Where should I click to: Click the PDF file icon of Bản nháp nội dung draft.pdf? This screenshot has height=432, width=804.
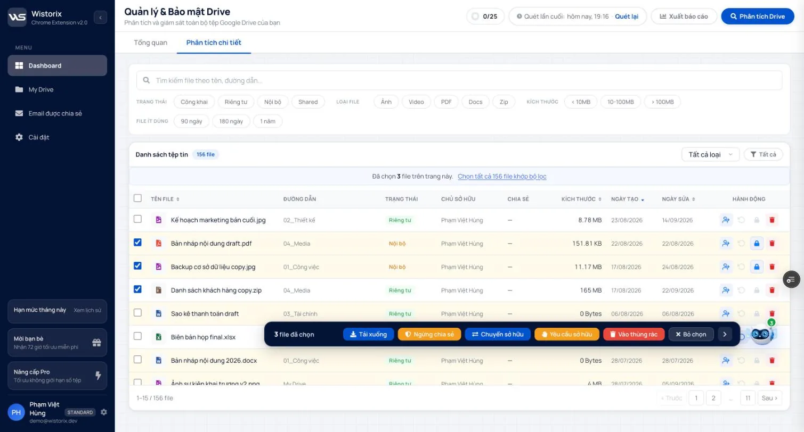158,243
